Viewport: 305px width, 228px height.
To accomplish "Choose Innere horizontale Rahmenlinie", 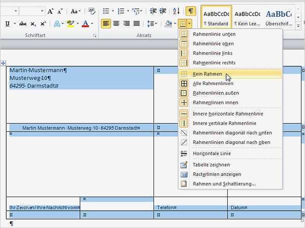I will 230,113.
